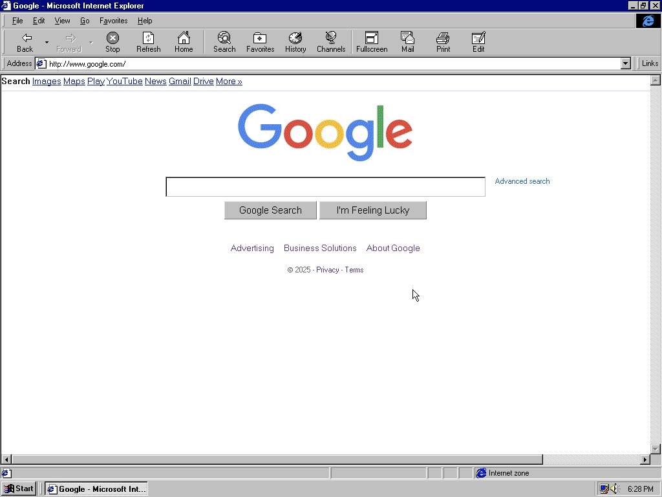Image resolution: width=662 pixels, height=497 pixels.
Task: Click the Google taskbar window button
Action: pos(97,489)
